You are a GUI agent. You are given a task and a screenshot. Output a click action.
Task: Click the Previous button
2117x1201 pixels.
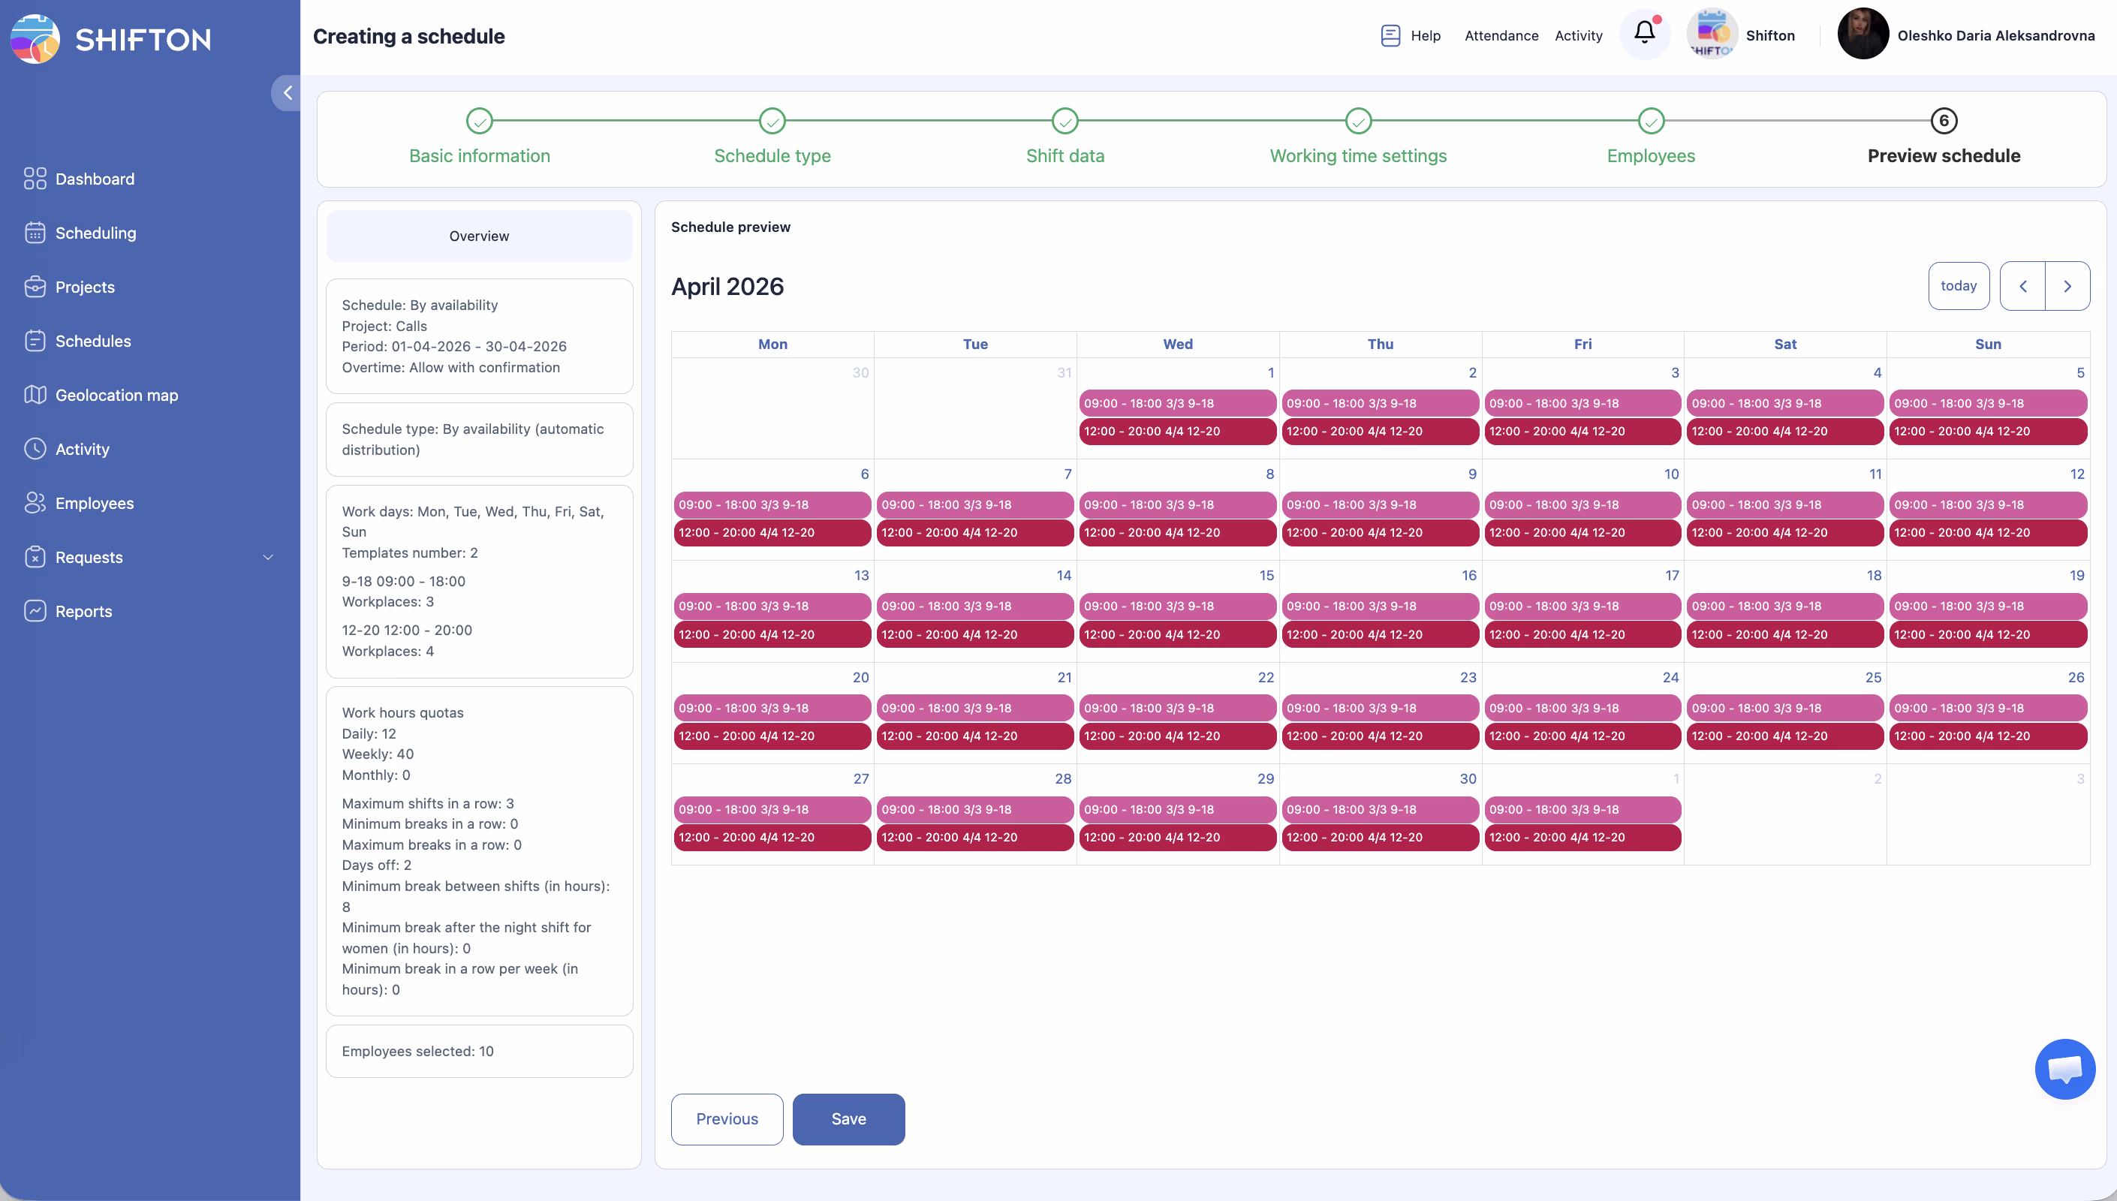click(x=727, y=1119)
